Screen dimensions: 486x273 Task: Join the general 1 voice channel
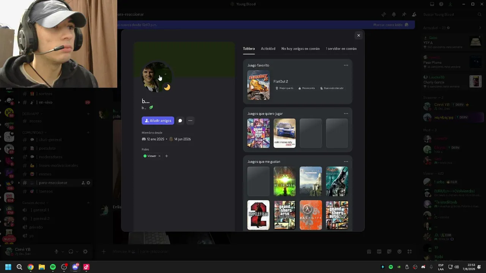pyautogui.click(x=56, y=210)
